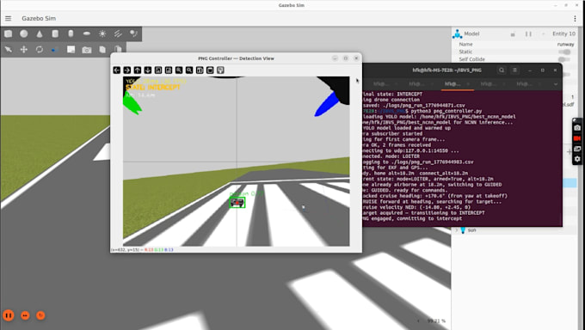Zoom in on the Detection View image
Image resolution: width=585 pixels, height=330 pixels.
tap(179, 70)
